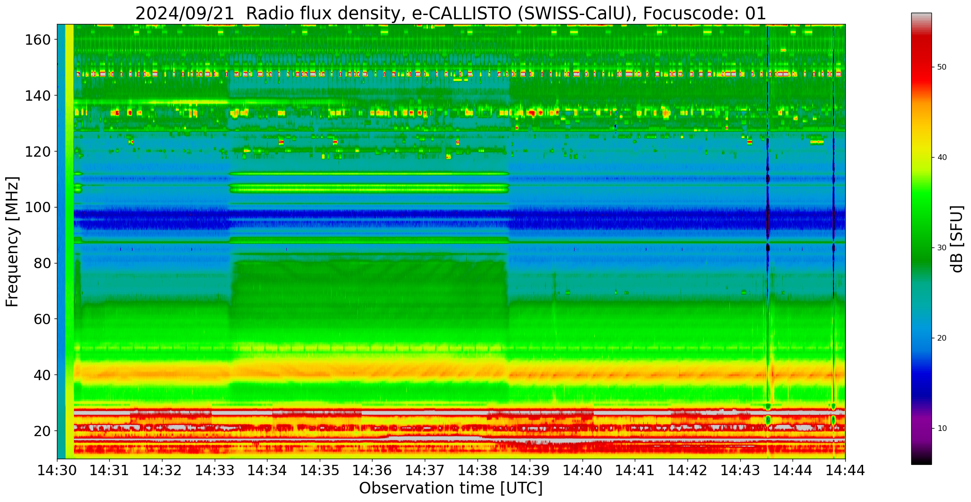Click the 14:42 time tick label
Image resolution: width=971 pixels, height=502 pixels.
[x=688, y=470]
